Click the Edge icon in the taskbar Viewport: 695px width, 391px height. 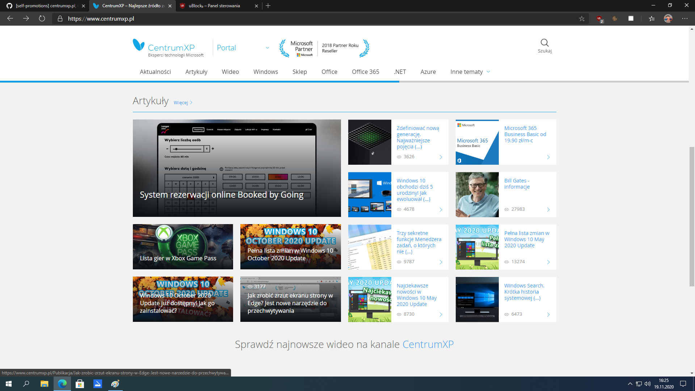point(62,384)
